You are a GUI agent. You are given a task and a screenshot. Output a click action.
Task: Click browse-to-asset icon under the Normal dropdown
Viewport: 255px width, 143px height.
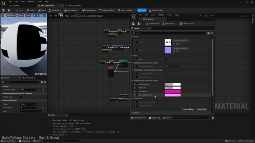pos(178,52)
